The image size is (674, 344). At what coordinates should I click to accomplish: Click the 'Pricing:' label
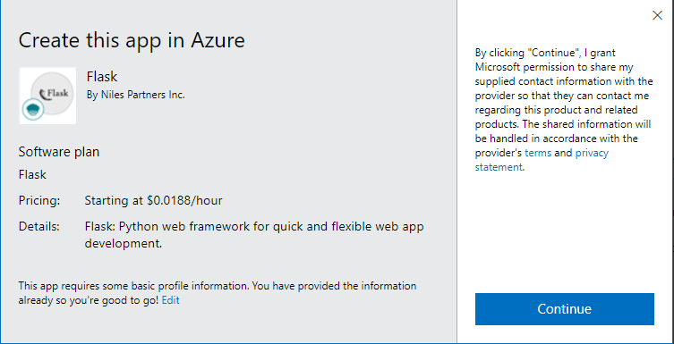pyautogui.click(x=39, y=200)
